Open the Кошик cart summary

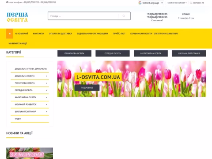pyautogui.click(x=186, y=16)
